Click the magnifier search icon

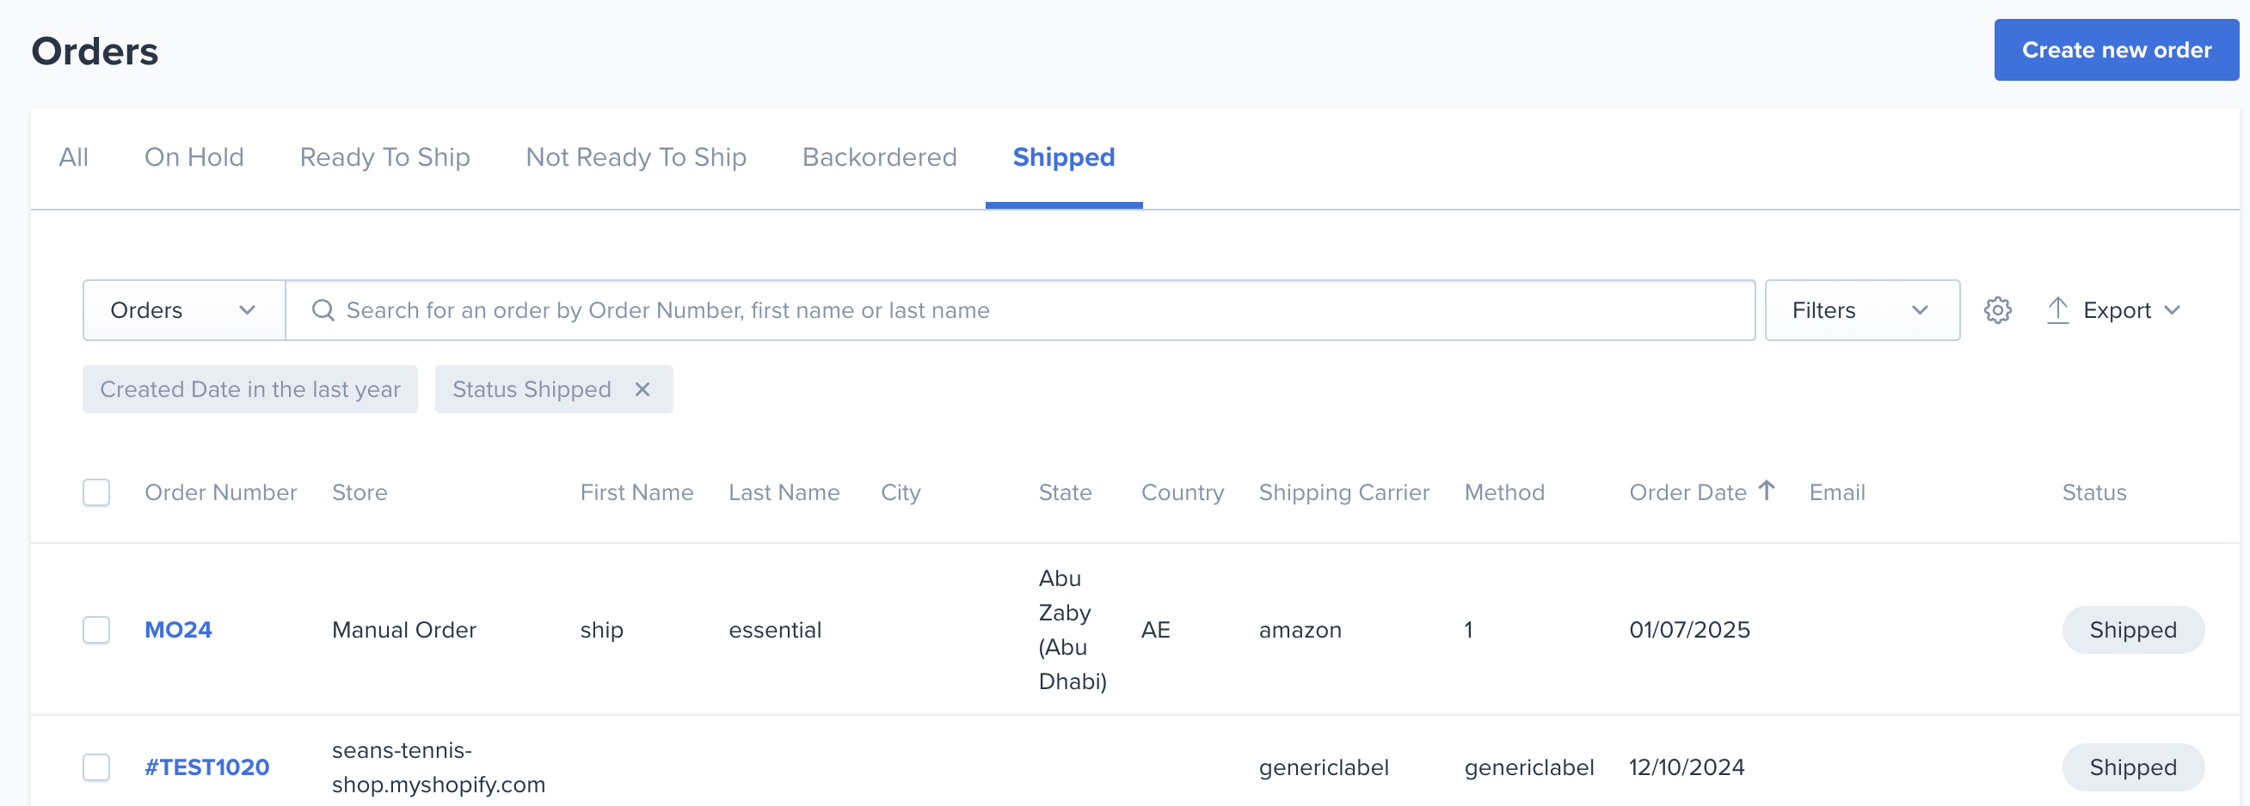tap(323, 310)
